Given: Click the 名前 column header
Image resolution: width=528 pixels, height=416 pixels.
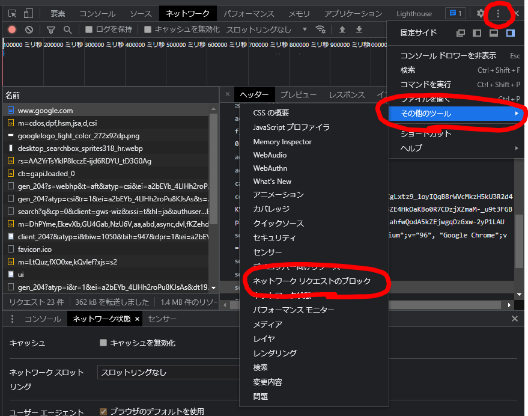Looking at the screenshot, I should pyautogui.click(x=111, y=96).
